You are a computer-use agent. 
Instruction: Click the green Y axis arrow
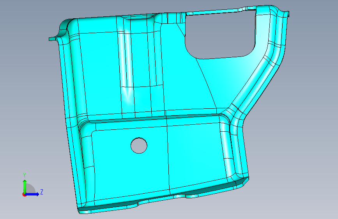coord(25,187)
